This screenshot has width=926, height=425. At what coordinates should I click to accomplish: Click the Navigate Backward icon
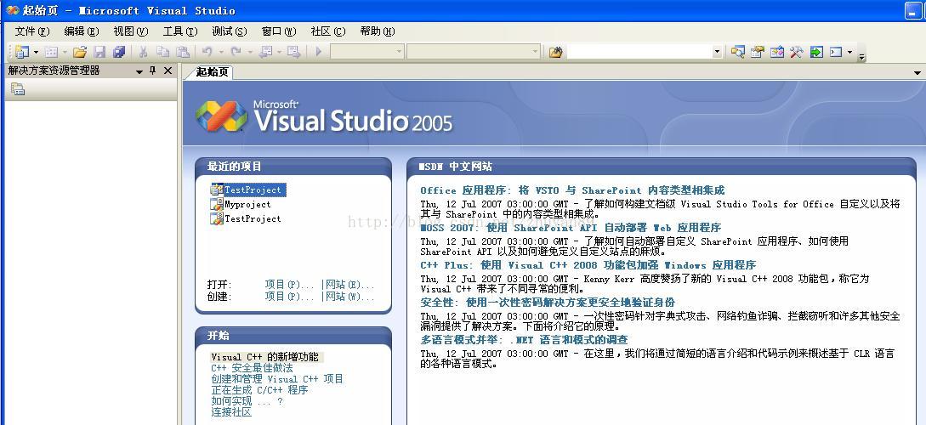point(265,52)
